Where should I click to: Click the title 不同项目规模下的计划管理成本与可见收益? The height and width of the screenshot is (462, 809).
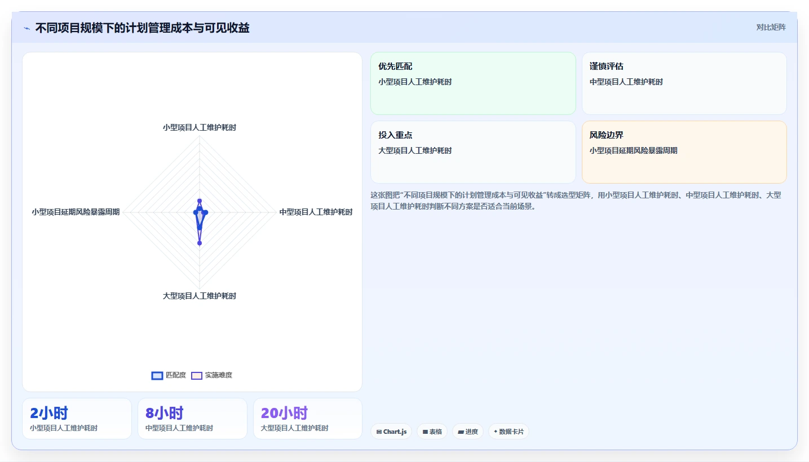click(x=142, y=28)
